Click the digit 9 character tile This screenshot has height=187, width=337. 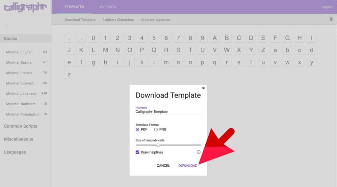click(202, 38)
